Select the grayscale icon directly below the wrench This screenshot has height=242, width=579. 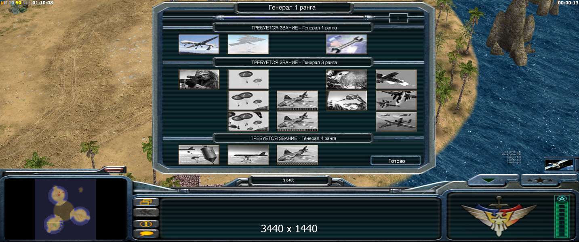[x=347, y=79]
